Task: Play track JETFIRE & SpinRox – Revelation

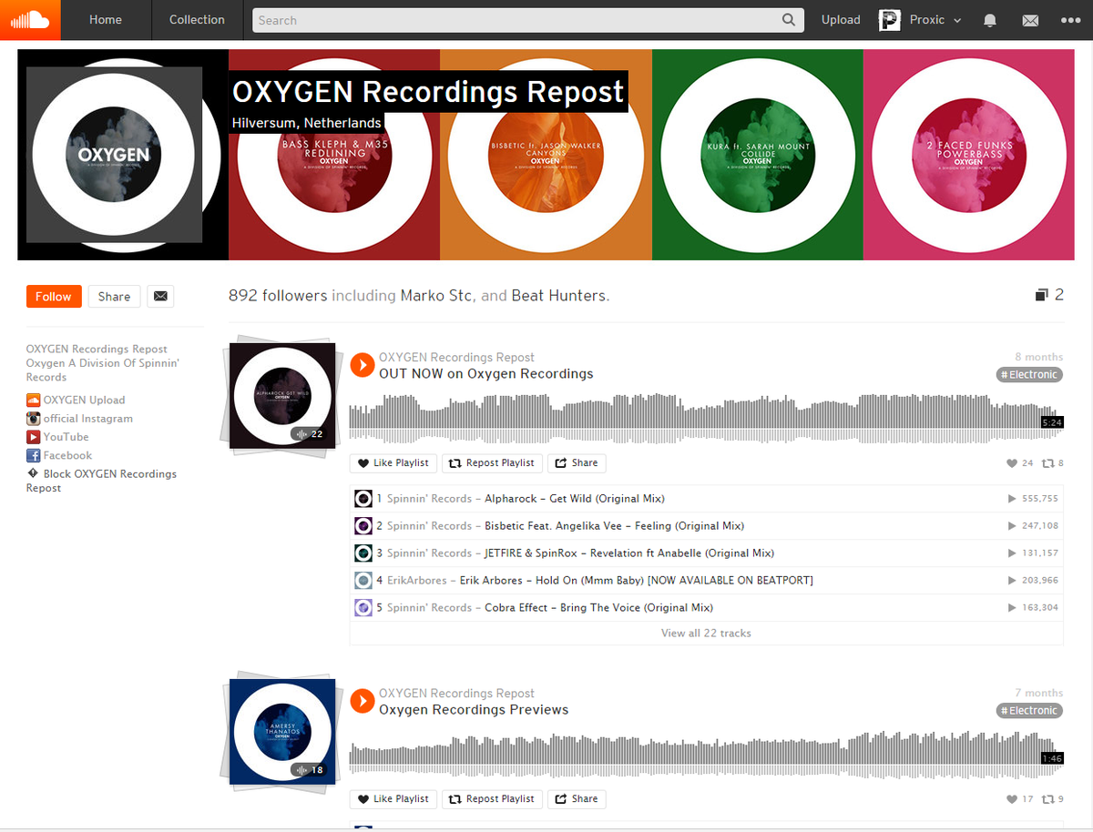Action: point(629,553)
